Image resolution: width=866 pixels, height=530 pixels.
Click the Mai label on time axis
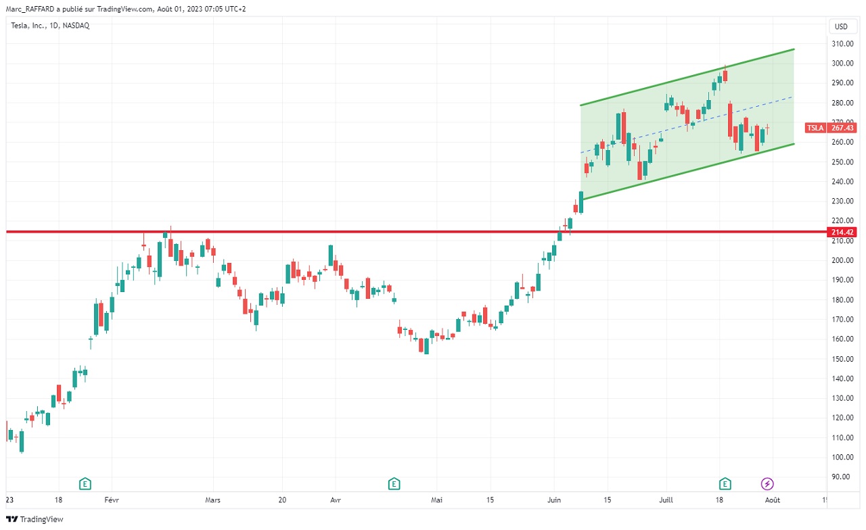[x=437, y=500]
